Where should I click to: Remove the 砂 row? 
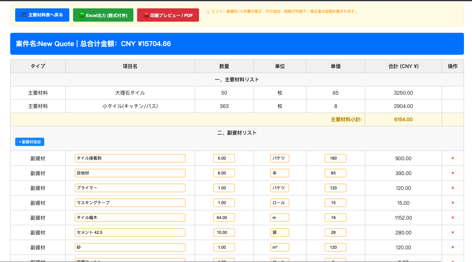(x=453, y=247)
